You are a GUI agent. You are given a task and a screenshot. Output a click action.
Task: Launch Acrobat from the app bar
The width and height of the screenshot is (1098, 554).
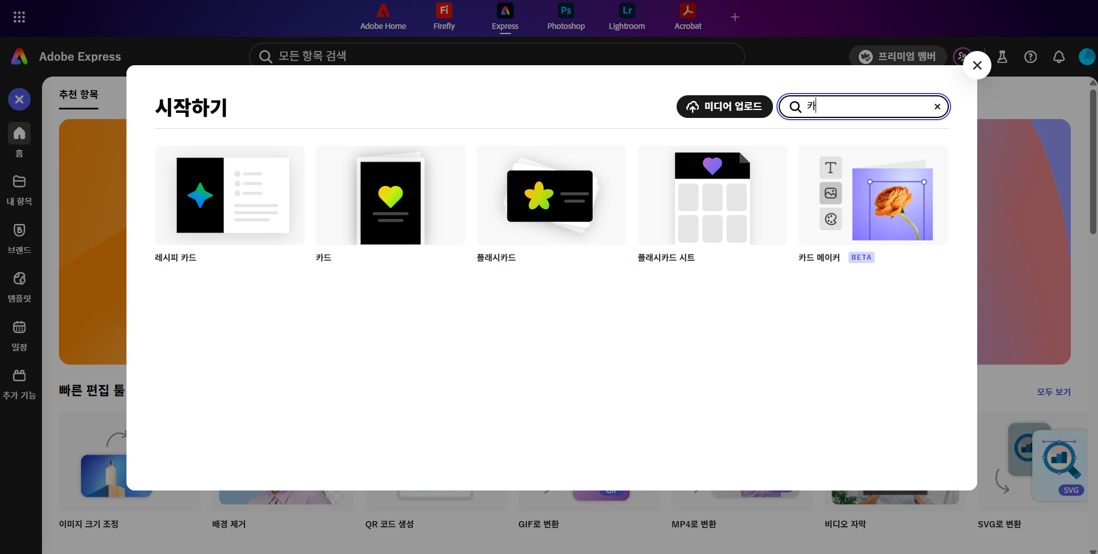coord(688,18)
